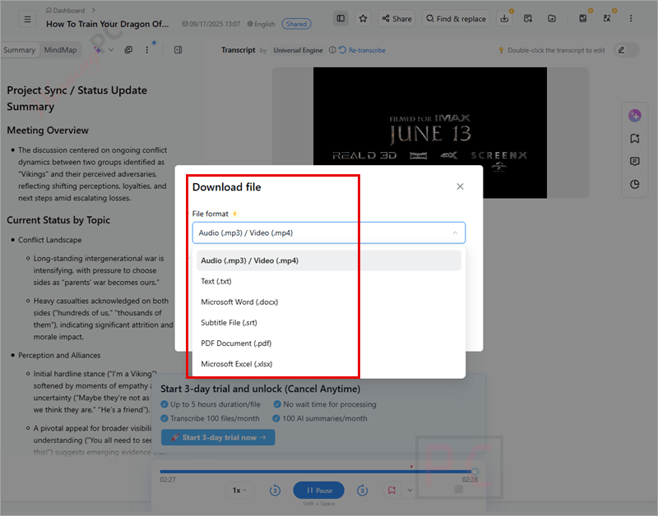Star this transcript as favorite
The width and height of the screenshot is (658, 516).
pos(363,18)
